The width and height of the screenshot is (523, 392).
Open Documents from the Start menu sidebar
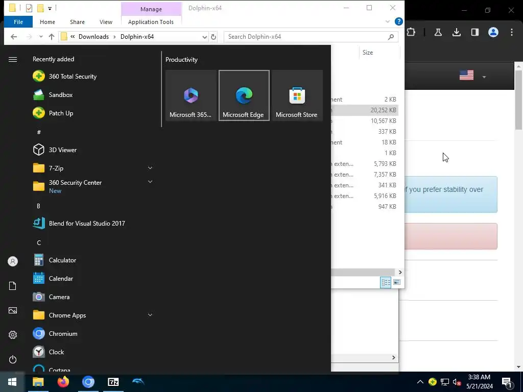(13, 286)
